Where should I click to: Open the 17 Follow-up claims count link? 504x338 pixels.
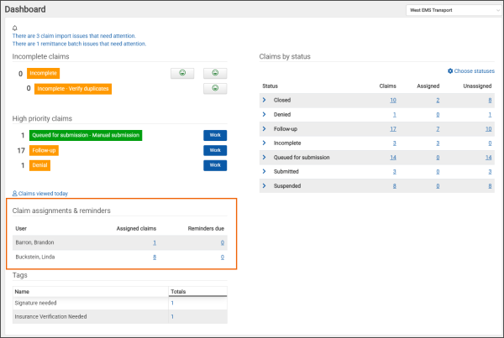[393, 128]
